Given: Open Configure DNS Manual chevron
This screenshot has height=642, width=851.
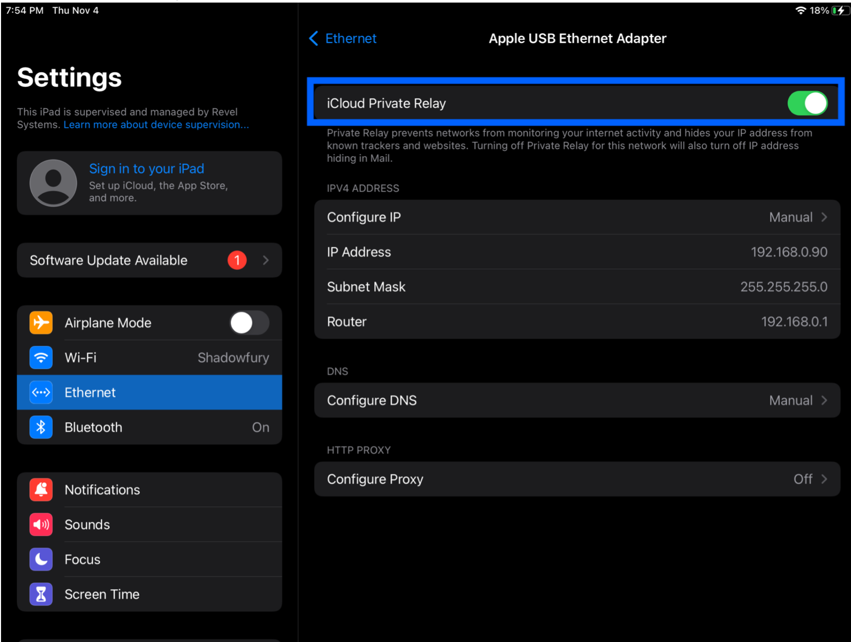Looking at the screenshot, I should tap(824, 400).
